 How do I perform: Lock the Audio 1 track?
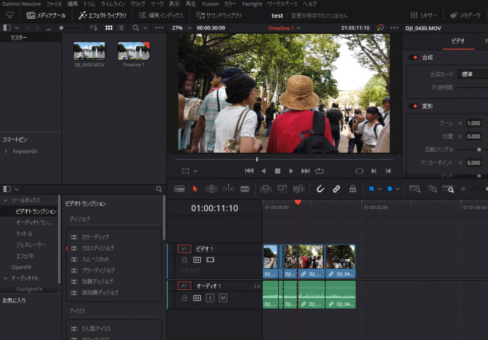(184, 298)
